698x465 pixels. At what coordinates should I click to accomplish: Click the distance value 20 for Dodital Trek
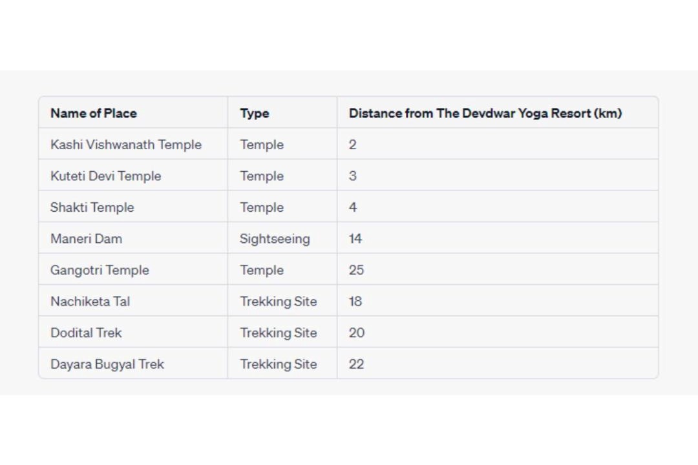[356, 333]
